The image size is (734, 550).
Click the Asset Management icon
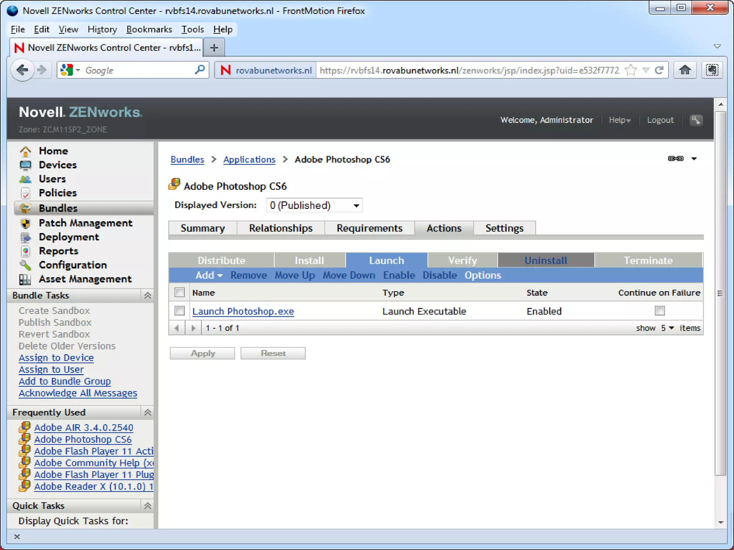pos(25,279)
